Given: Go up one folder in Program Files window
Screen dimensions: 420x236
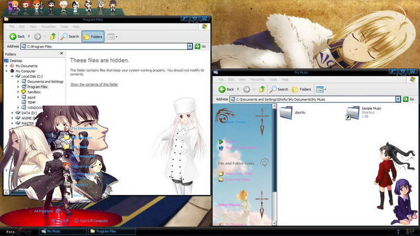Looking at the screenshot, I should (x=53, y=36).
